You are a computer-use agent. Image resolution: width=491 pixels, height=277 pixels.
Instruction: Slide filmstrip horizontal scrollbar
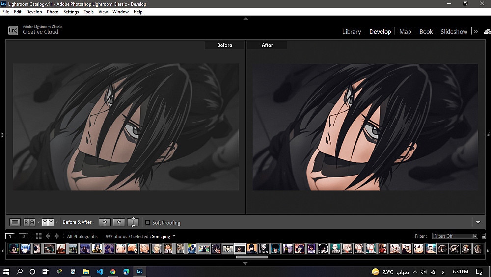252,257
